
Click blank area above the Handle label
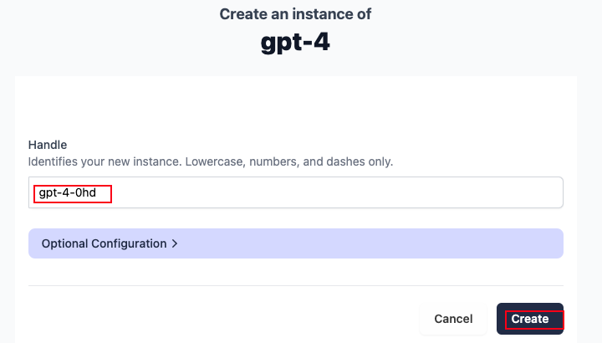(x=295, y=109)
